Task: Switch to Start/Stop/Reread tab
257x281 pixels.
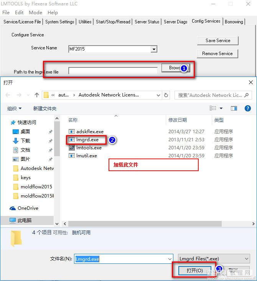Action: (x=113, y=22)
